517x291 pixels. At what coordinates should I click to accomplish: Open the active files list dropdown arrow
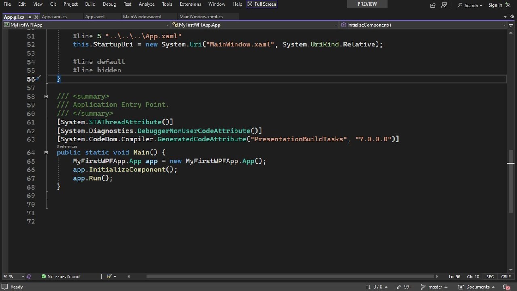click(x=505, y=17)
